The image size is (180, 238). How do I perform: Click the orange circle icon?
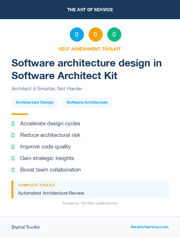tap(96, 34)
